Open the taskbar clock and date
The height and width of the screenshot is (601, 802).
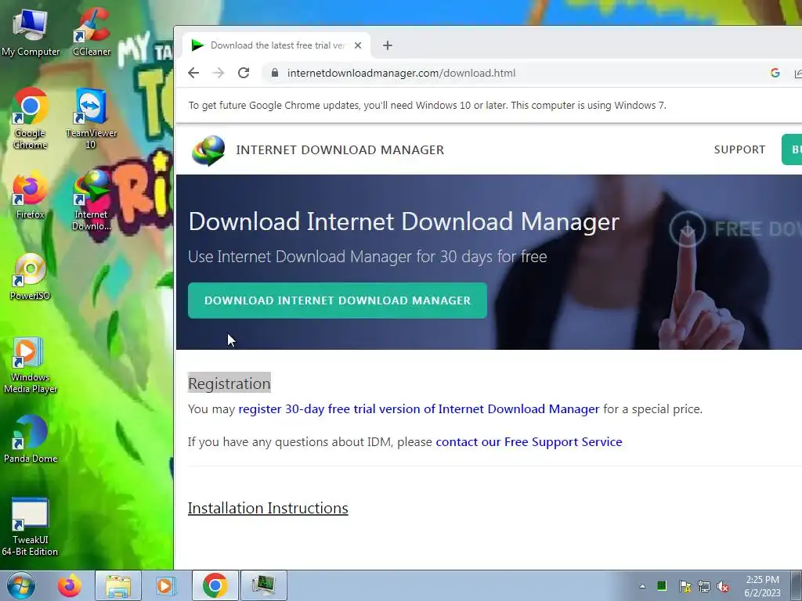pyautogui.click(x=763, y=586)
